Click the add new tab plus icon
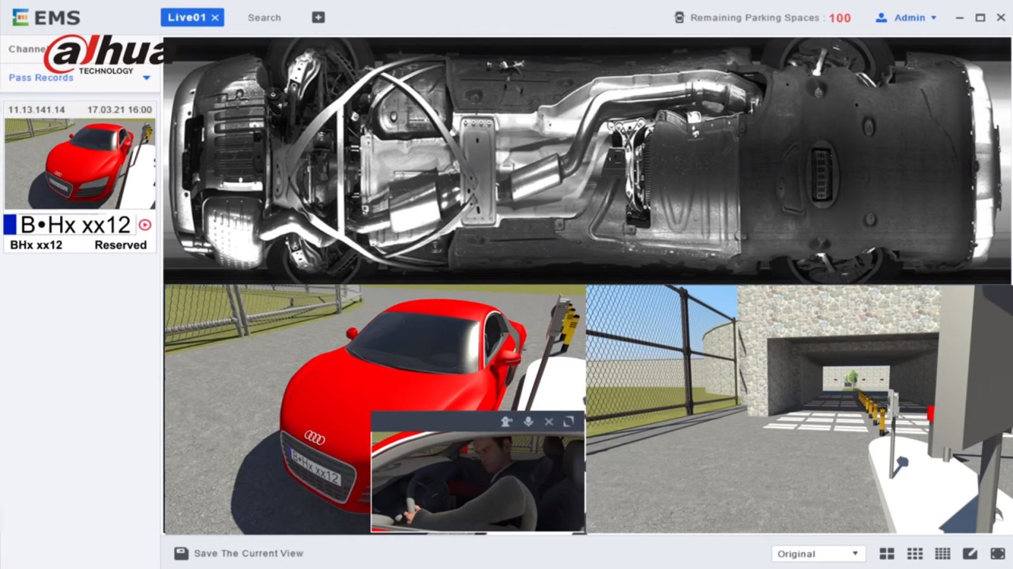1013x569 pixels. pos(318,18)
